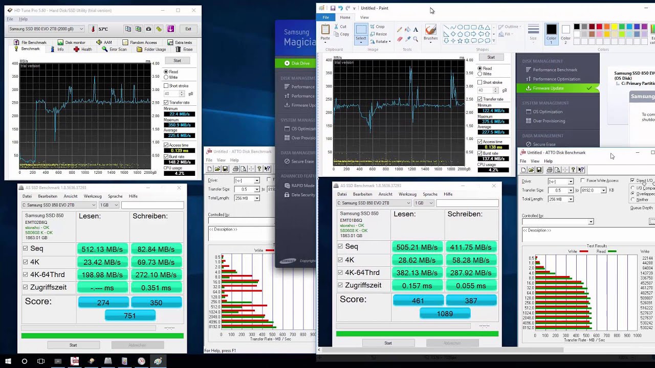The height and width of the screenshot is (368, 655).
Task: Enable Short stroke checkbox in HD Tune Pro window
Action: (166, 86)
